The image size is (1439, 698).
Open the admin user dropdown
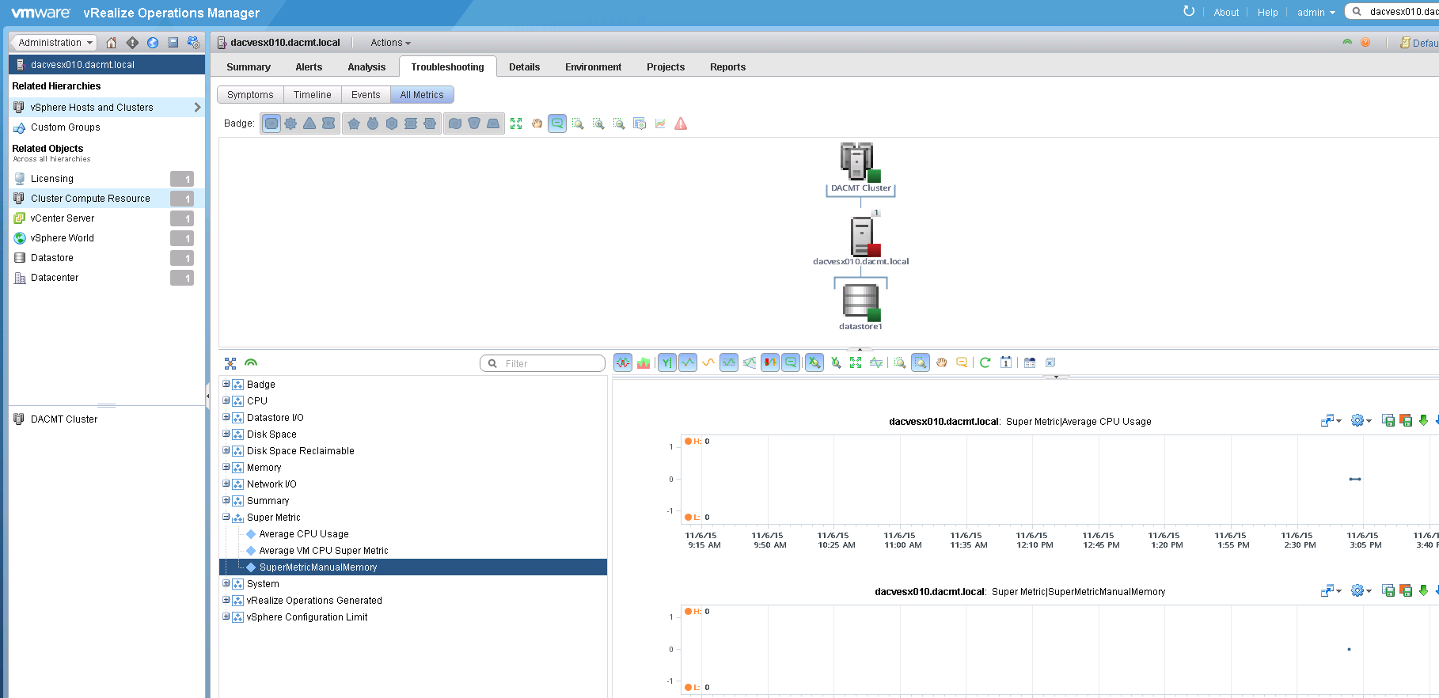coord(1316,12)
